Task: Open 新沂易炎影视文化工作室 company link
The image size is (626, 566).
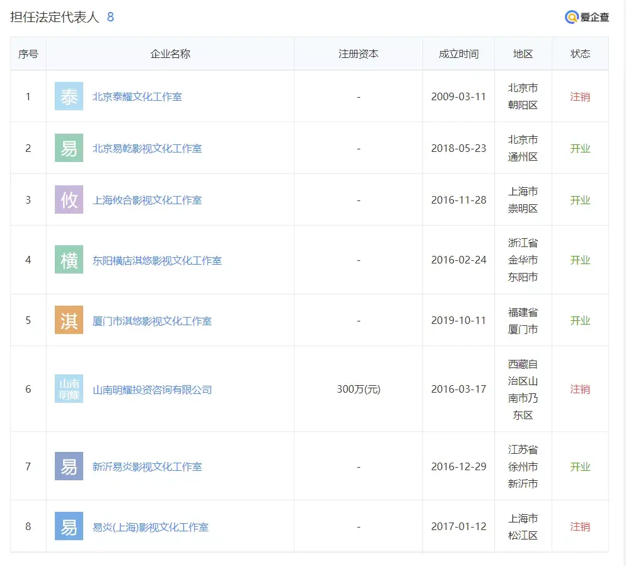Action: point(147,467)
